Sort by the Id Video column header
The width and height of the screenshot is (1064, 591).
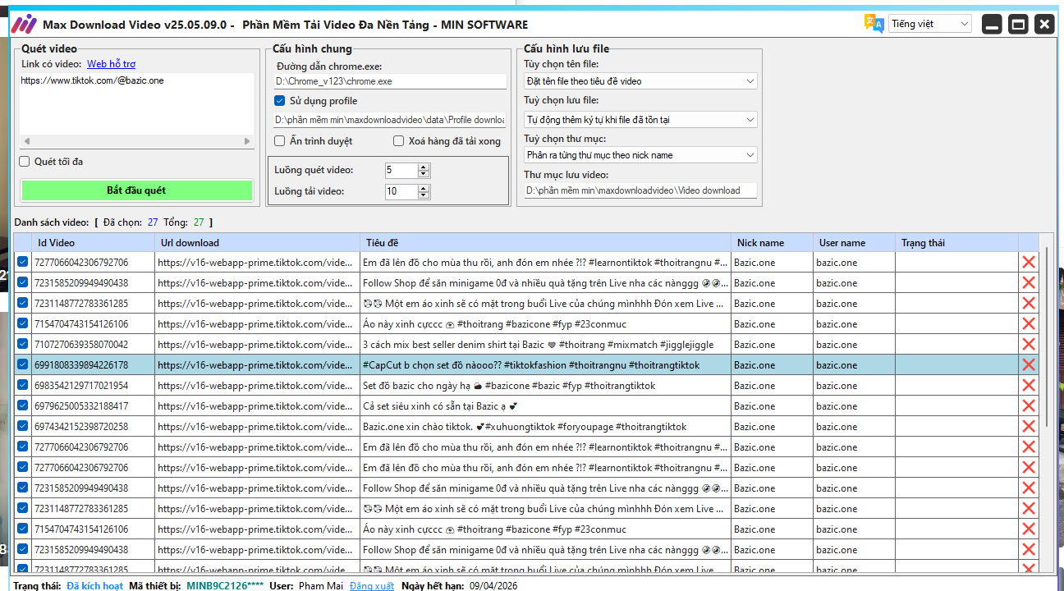[x=93, y=243]
